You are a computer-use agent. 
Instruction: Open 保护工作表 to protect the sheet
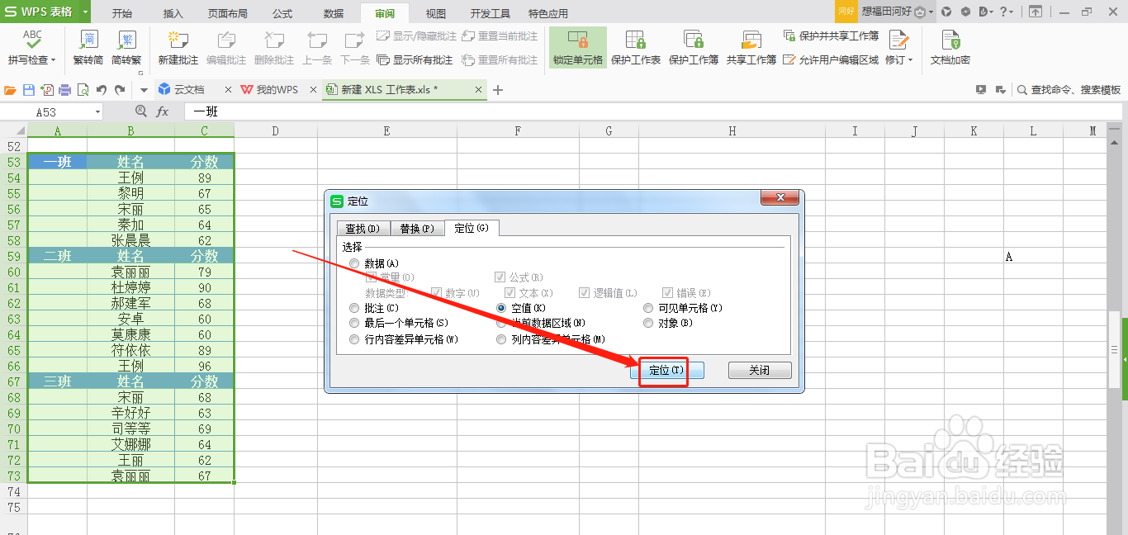pyautogui.click(x=636, y=47)
